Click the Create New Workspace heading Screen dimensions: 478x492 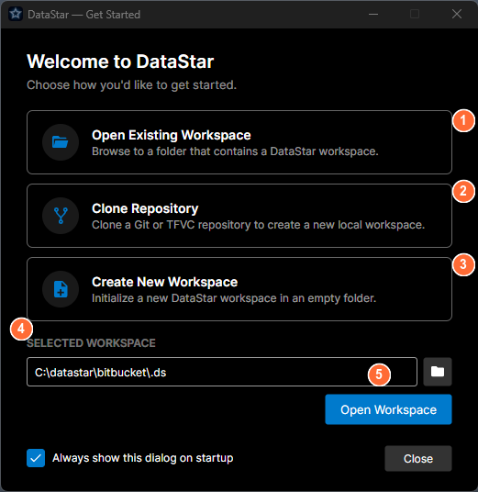coord(164,282)
